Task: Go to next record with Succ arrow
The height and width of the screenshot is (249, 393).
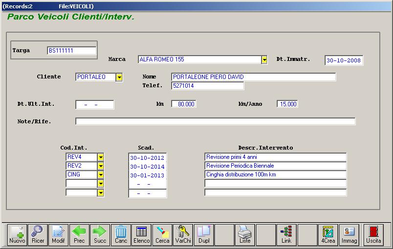Action: [x=100, y=235]
